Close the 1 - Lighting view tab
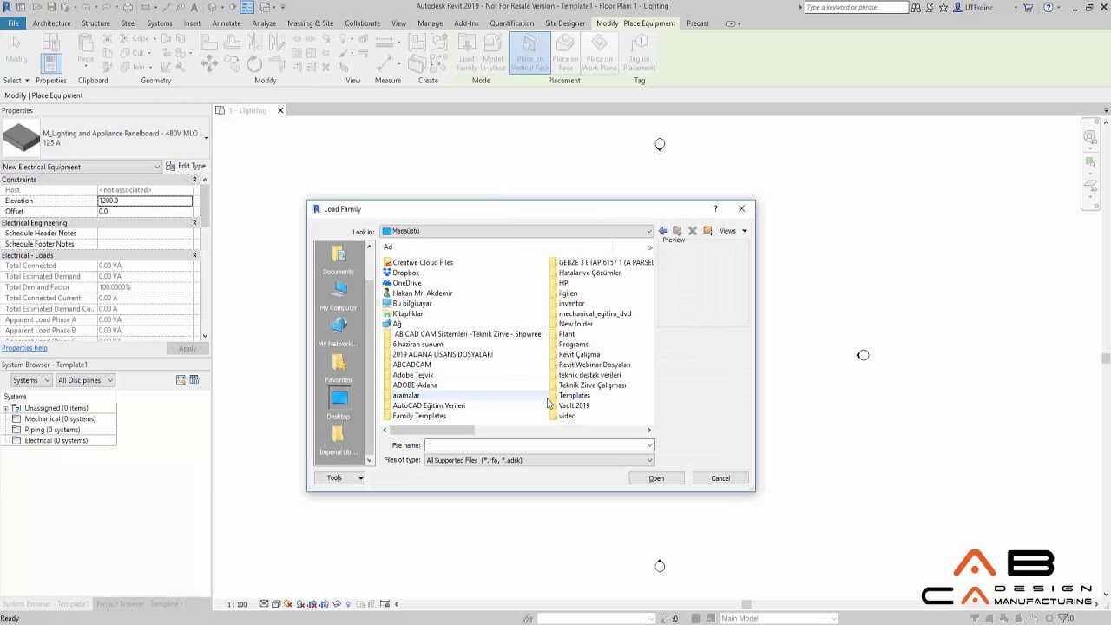The image size is (1111, 625). tap(280, 110)
